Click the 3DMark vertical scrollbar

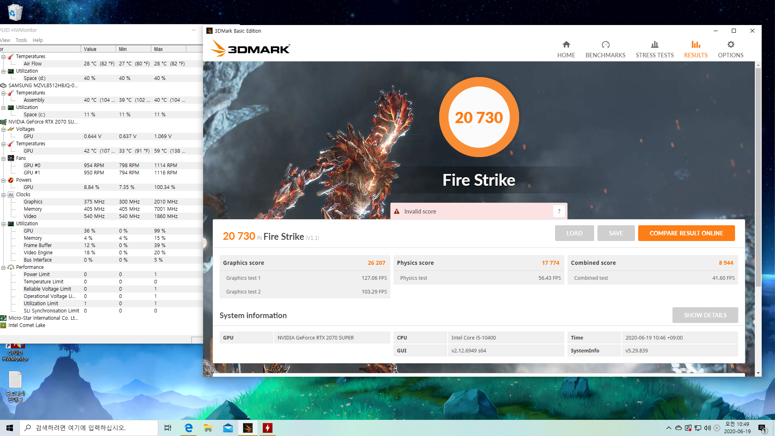pos(758,178)
